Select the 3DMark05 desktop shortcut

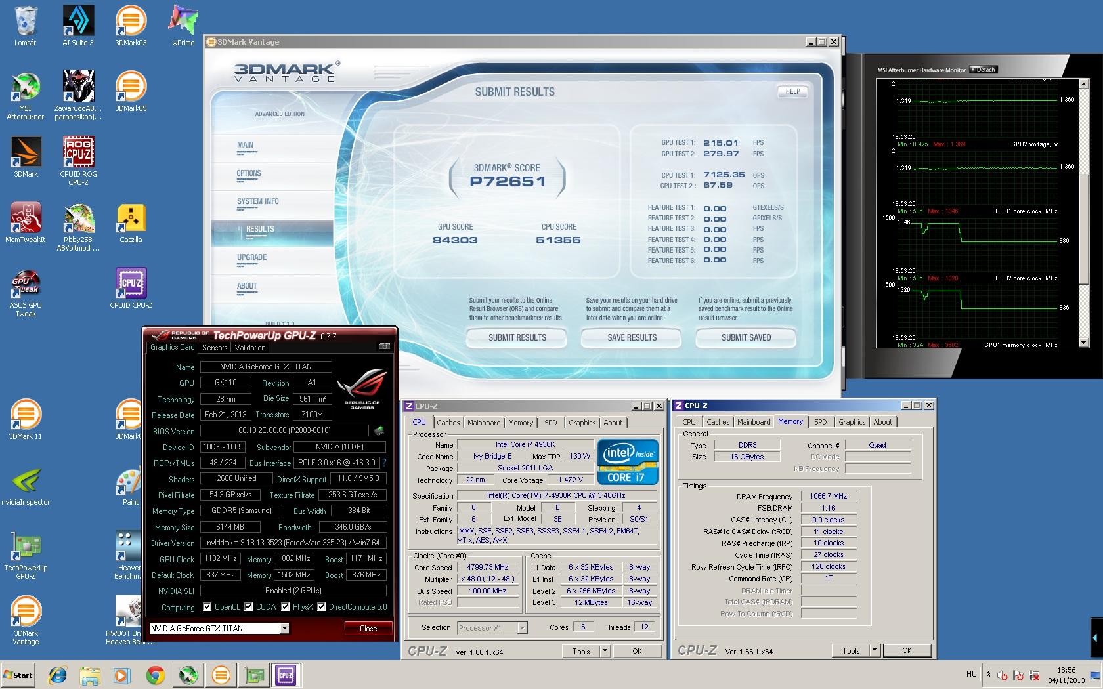click(131, 92)
